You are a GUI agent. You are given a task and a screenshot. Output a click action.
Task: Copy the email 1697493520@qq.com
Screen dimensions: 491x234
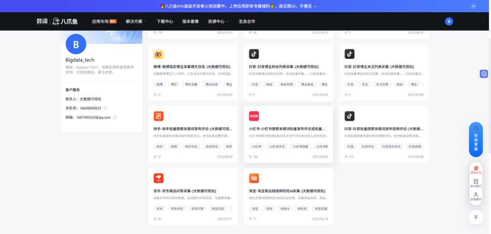115,117
